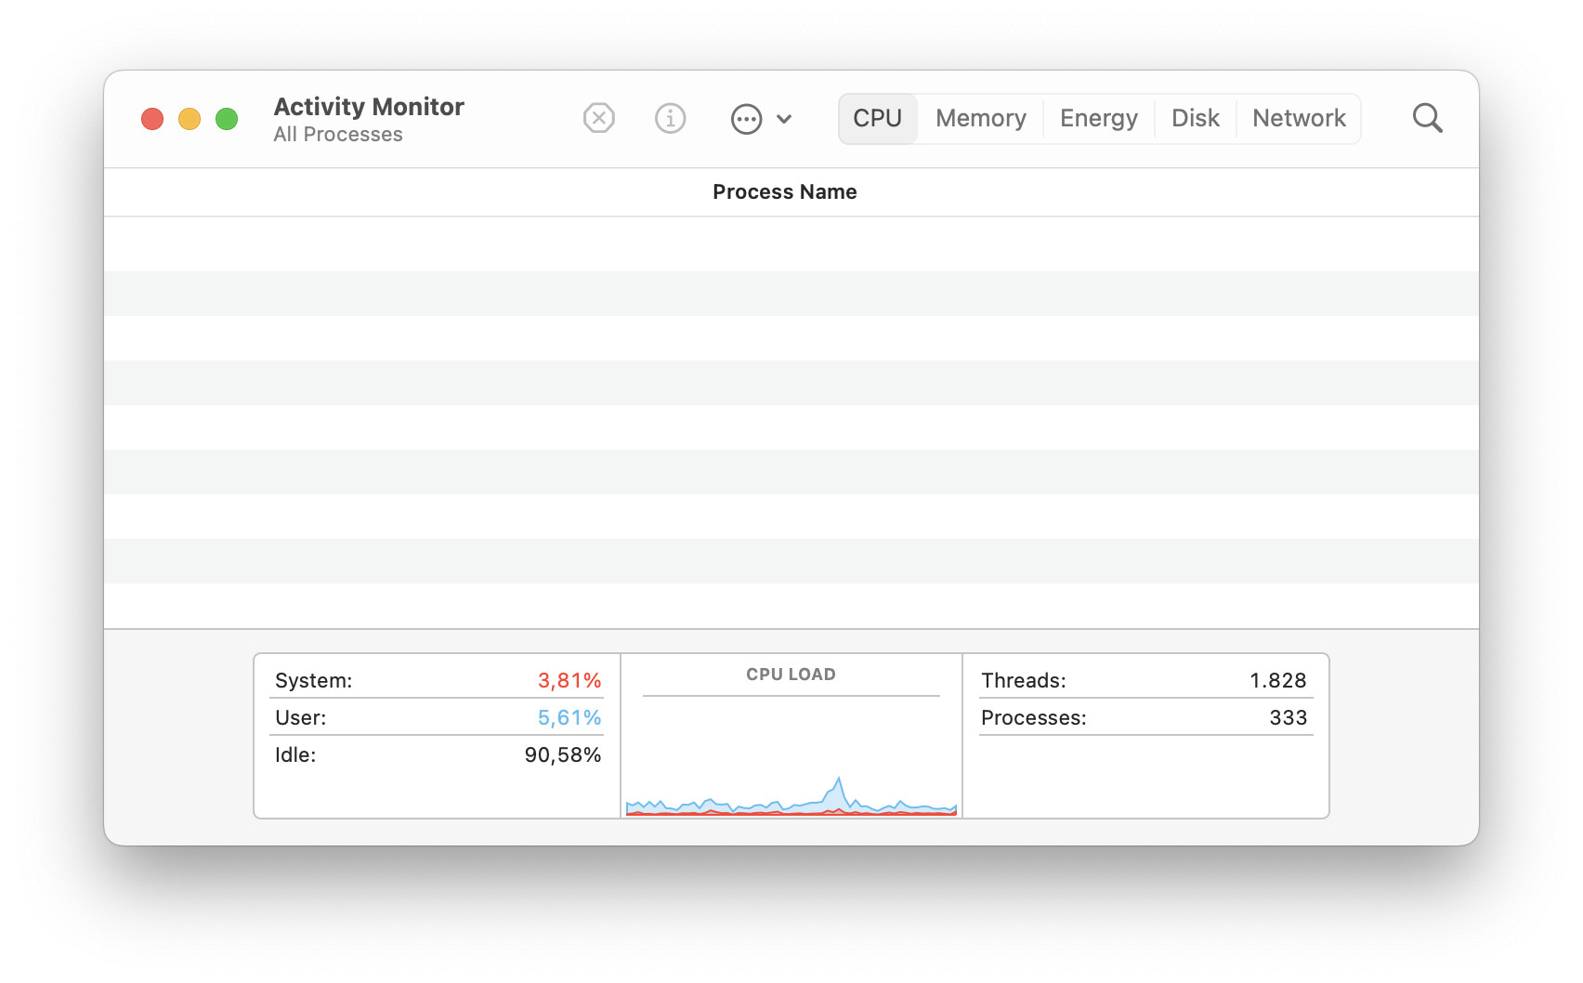Viewport: 1583px width, 983px height.
Task: Click the Idle value 90,58%
Action: (x=563, y=754)
